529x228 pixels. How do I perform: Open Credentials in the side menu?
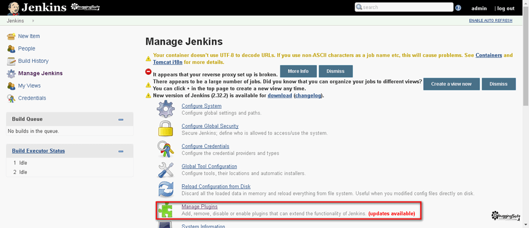32,98
